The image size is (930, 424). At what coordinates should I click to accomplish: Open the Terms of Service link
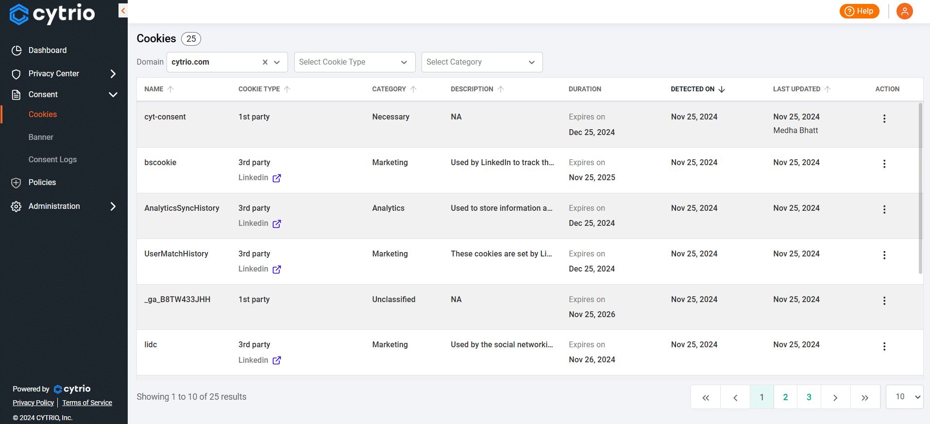[x=87, y=403]
